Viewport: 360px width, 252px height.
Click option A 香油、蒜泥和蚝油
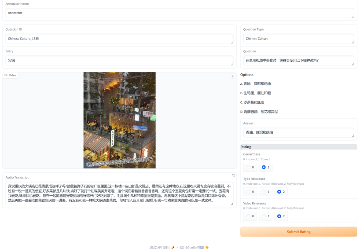pos(256,84)
